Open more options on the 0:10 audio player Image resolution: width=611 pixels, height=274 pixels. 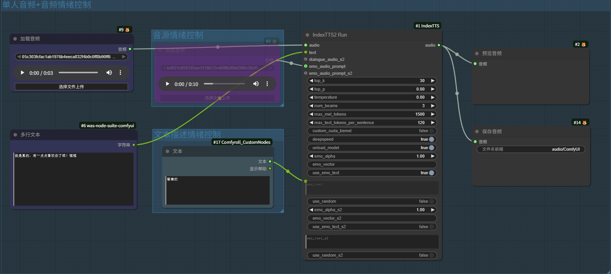[x=267, y=84]
